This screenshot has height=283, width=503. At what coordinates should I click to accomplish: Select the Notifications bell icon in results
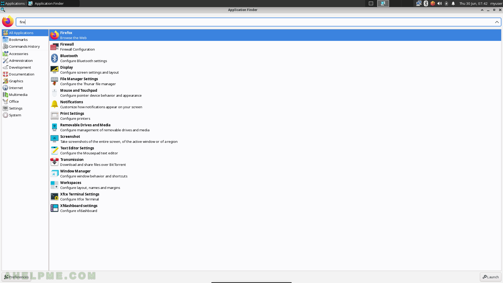(54, 104)
